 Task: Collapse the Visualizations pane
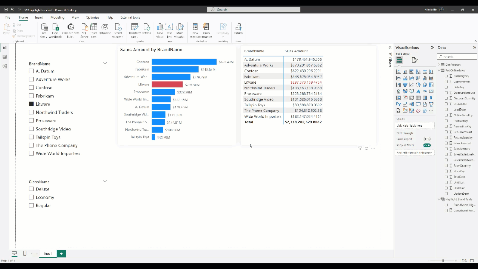click(432, 47)
